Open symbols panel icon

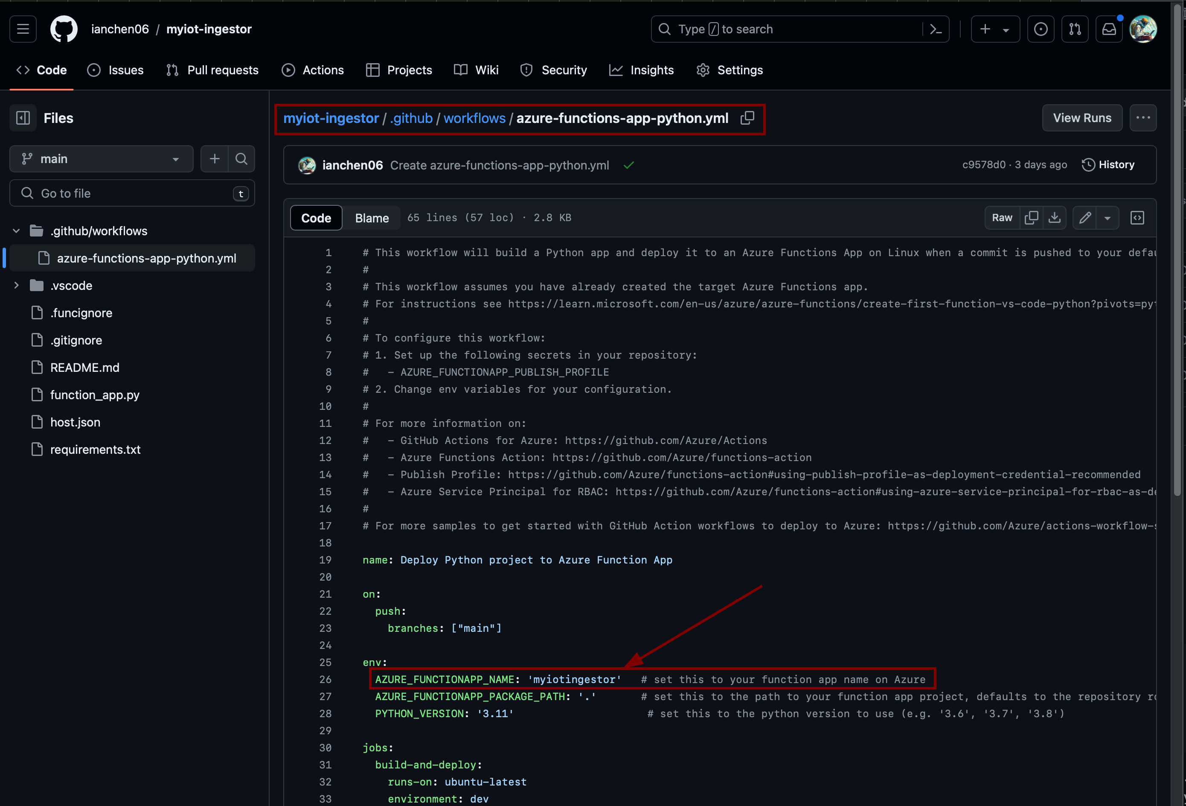pyautogui.click(x=1137, y=218)
